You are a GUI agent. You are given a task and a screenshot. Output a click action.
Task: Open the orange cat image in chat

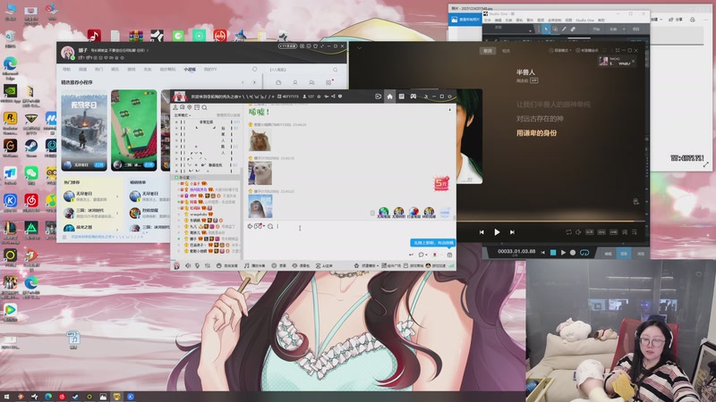pos(260,140)
